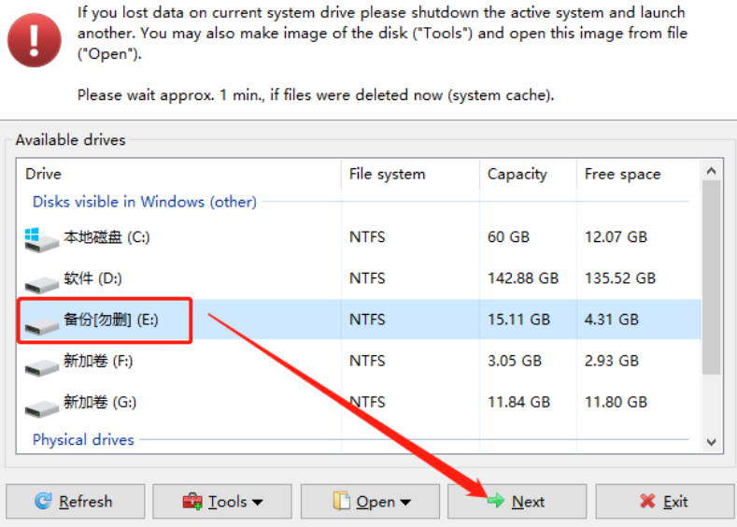737x527 pixels.
Task: Select the 本地磁盘 (C:) drive row
Action: (x=358, y=237)
